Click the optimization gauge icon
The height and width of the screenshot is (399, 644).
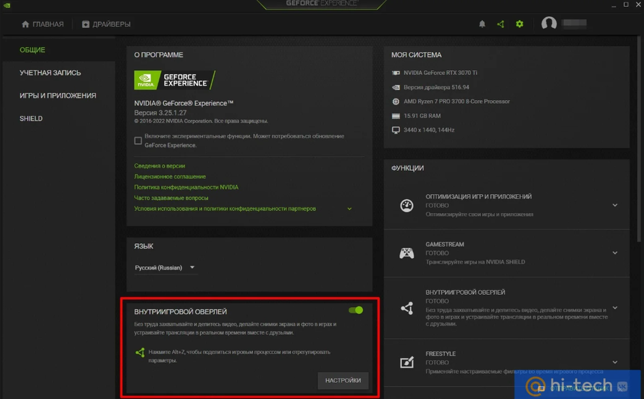(407, 205)
